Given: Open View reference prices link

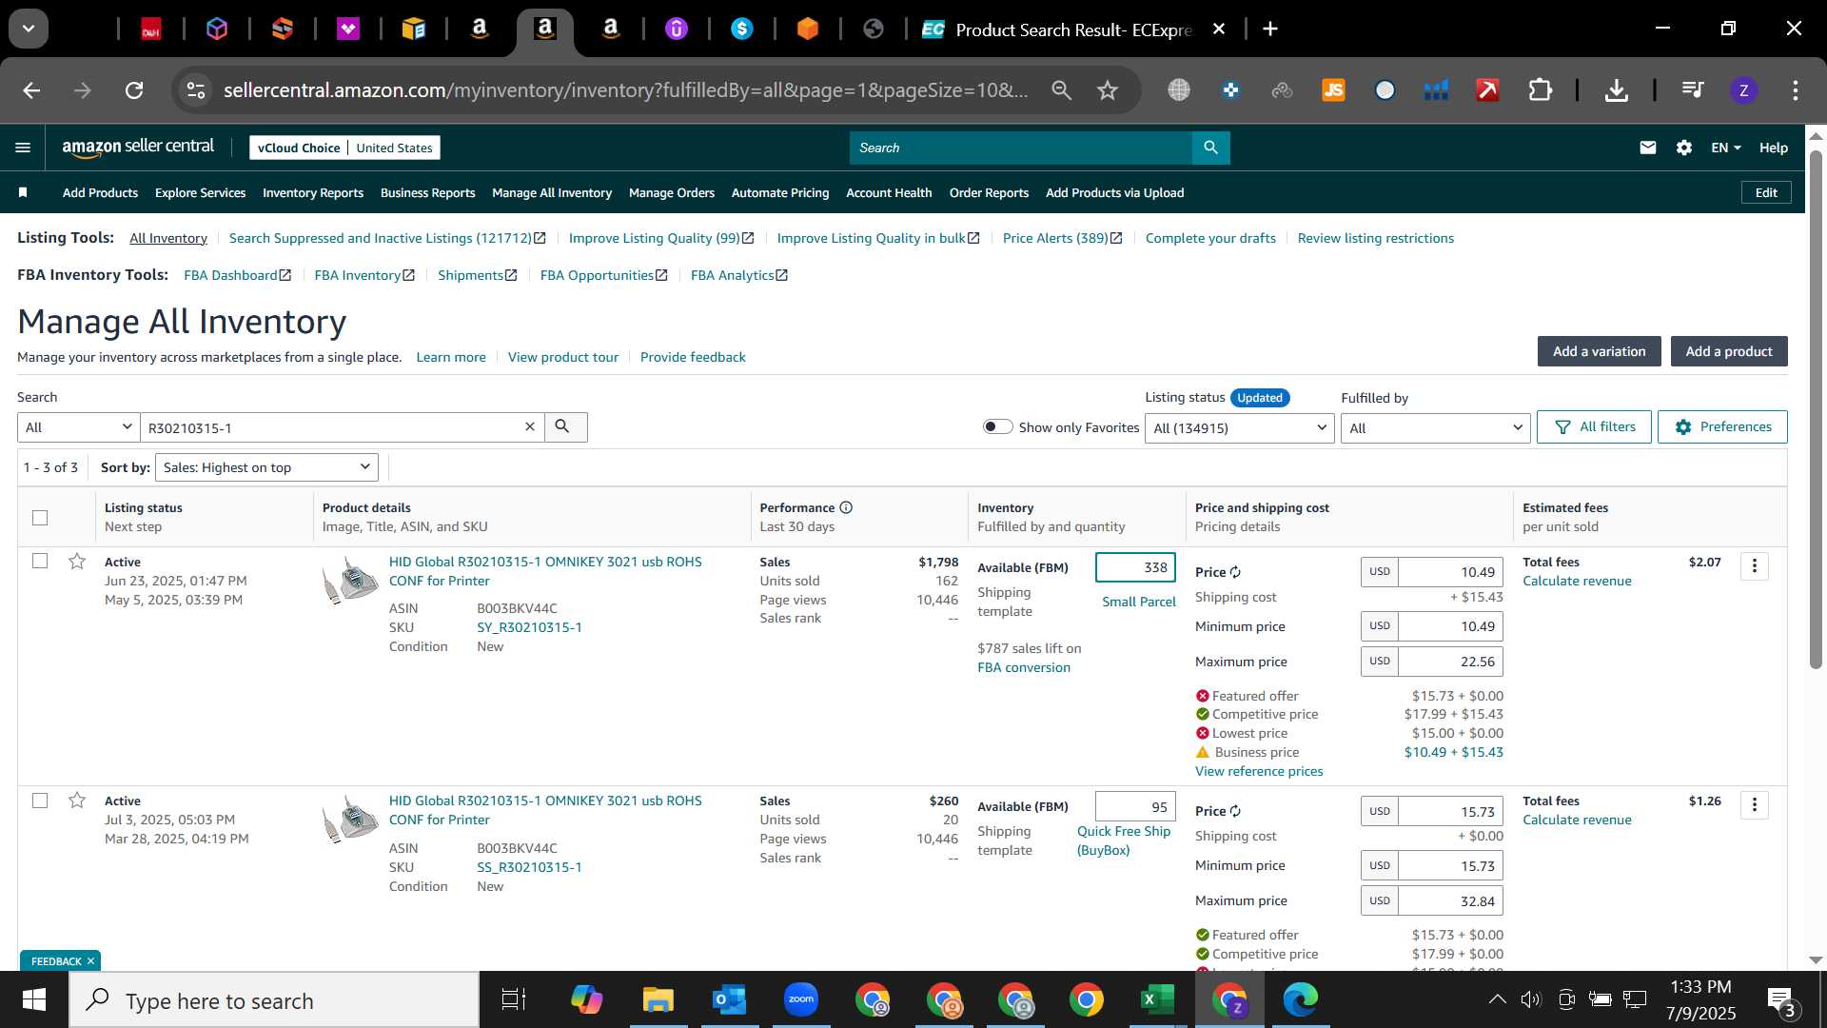Looking at the screenshot, I should click(1259, 771).
